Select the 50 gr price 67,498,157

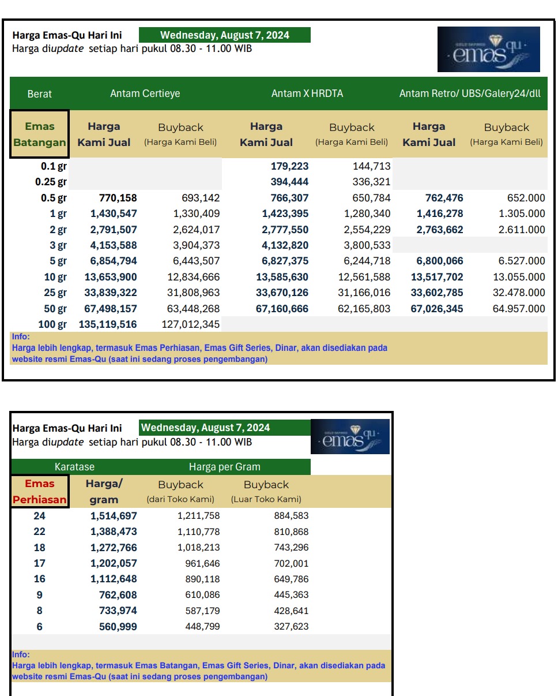[x=111, y=309]
